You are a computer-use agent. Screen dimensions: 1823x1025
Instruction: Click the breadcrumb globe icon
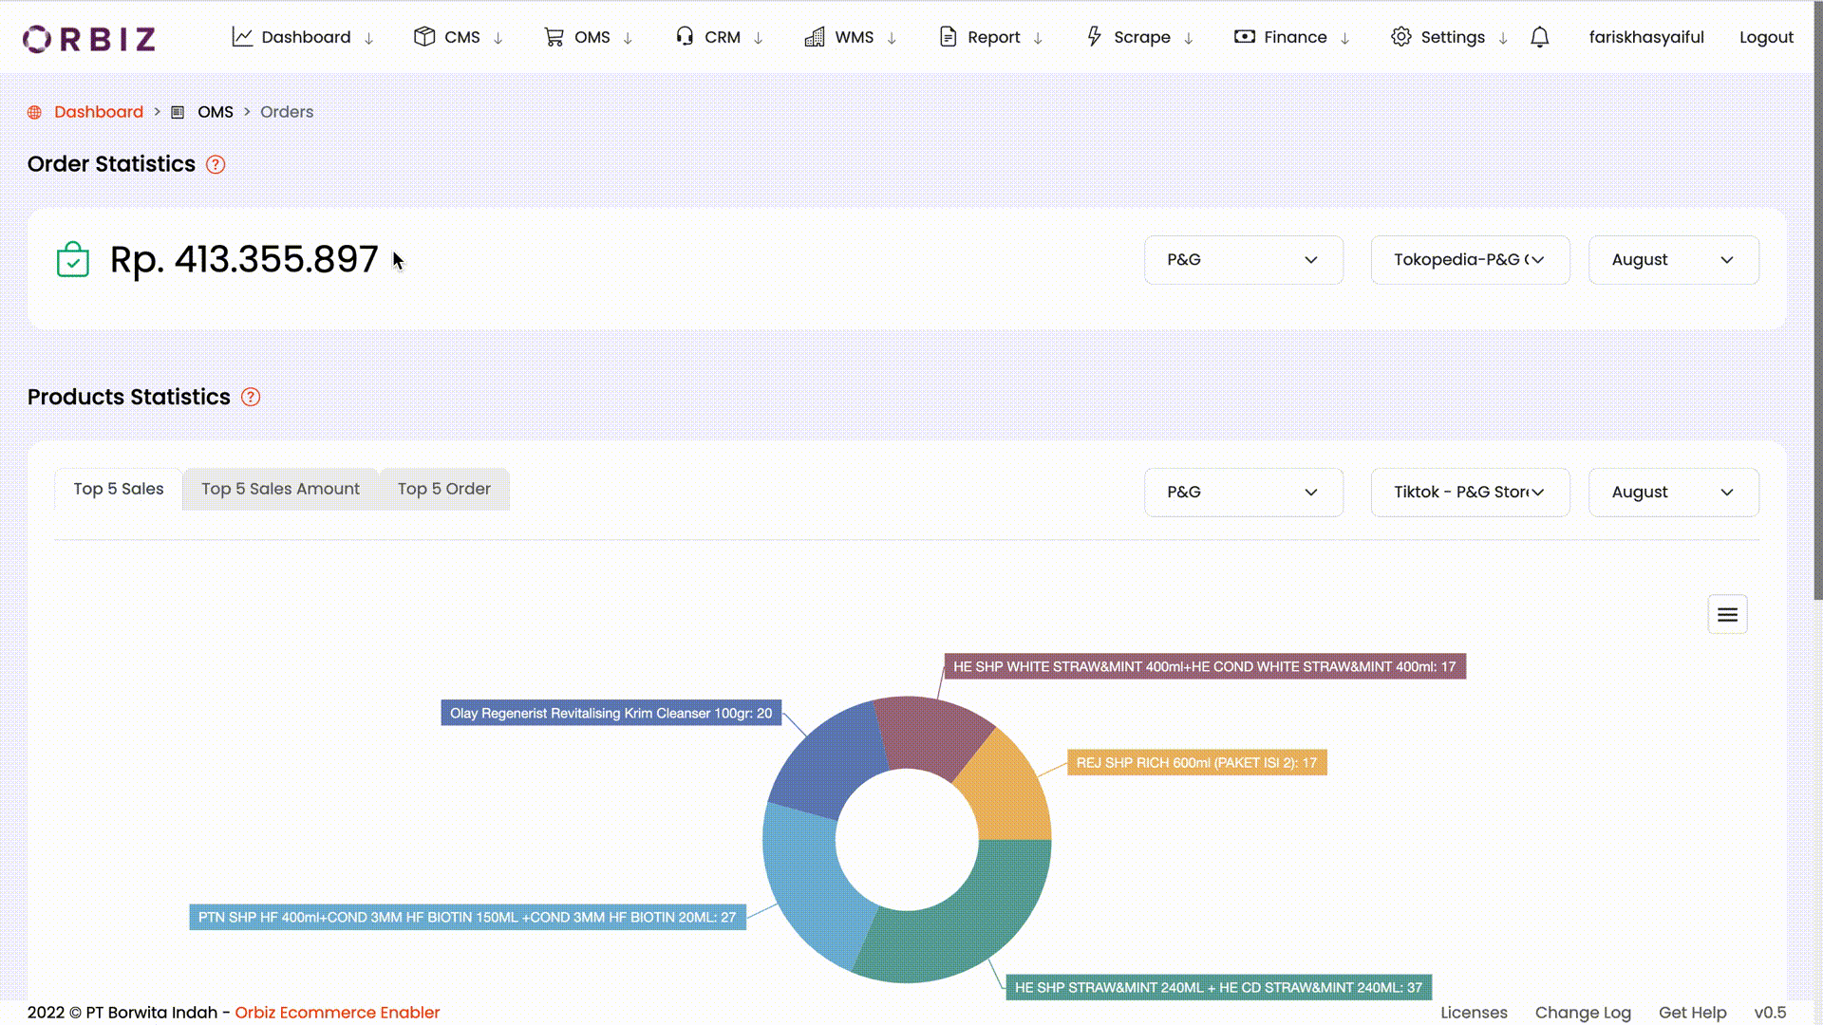[35, 112]
